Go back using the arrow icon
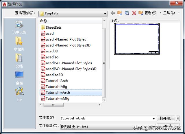This screenshot has width=185, height=134. coord(113,13)
